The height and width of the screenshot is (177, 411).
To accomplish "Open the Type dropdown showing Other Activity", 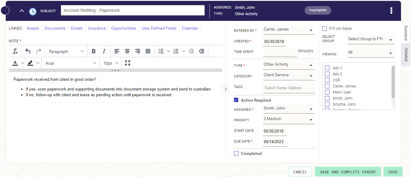I will [289, 65].
